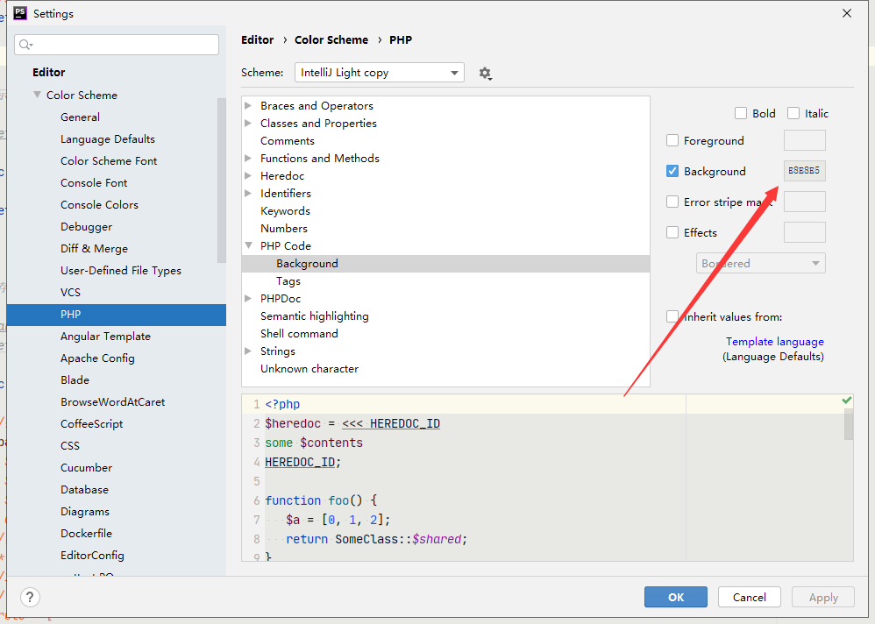The width and height of the screenshot is (875, 624).
Task: Open Background color swatch E8E8E5
Action: (804, 171)
